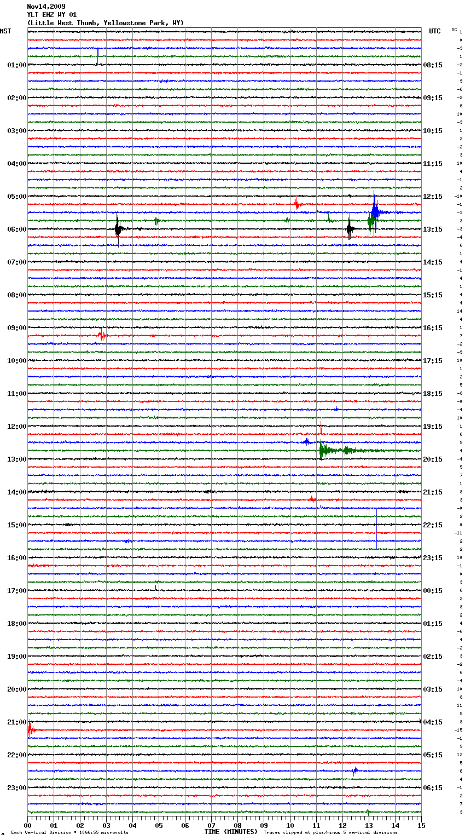465x840 pixels.
Task: Click minute axis tick label "15" at bottom
Action: point(421,825)
